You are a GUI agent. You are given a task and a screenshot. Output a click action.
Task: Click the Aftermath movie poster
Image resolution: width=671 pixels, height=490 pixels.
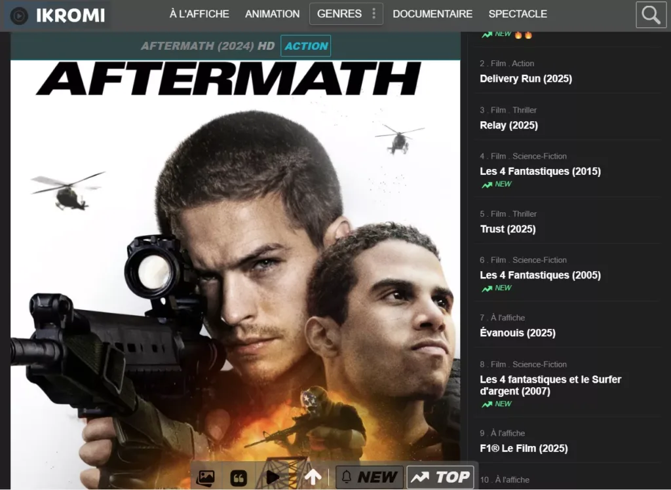click(x=235, y=274)
